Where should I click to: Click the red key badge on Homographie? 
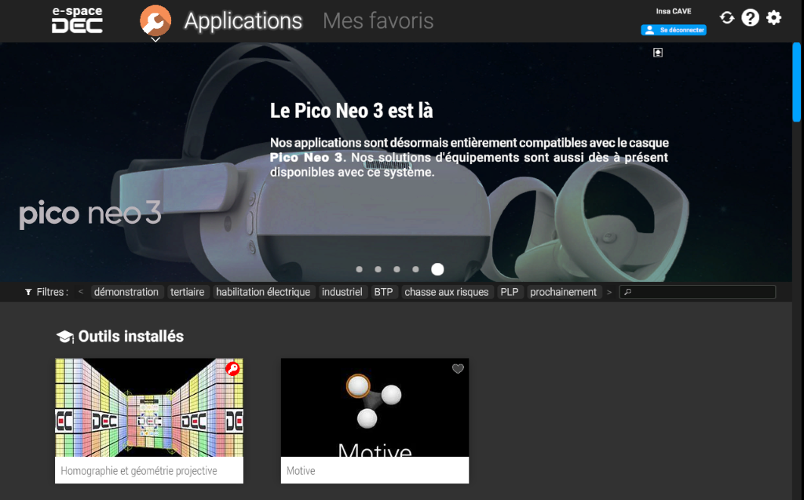232,369
